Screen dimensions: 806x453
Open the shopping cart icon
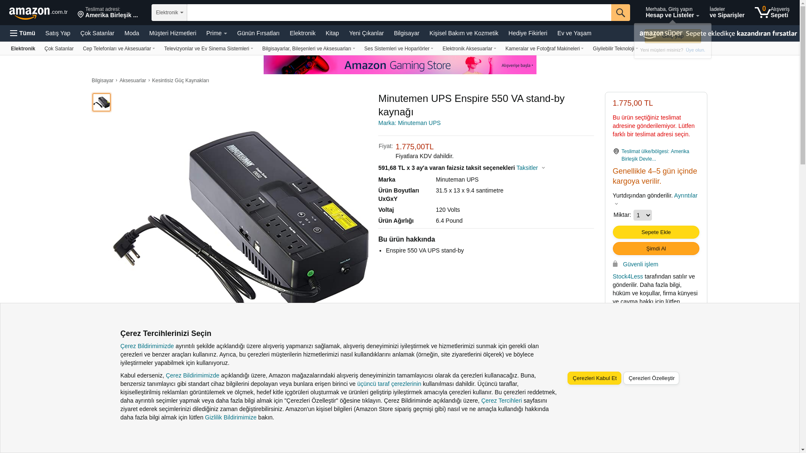pos(762,12)
